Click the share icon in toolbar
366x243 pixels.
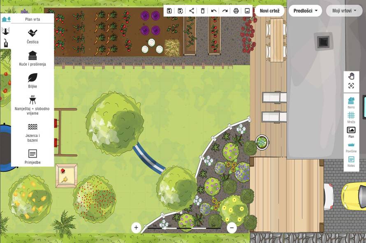coord(192,11)
